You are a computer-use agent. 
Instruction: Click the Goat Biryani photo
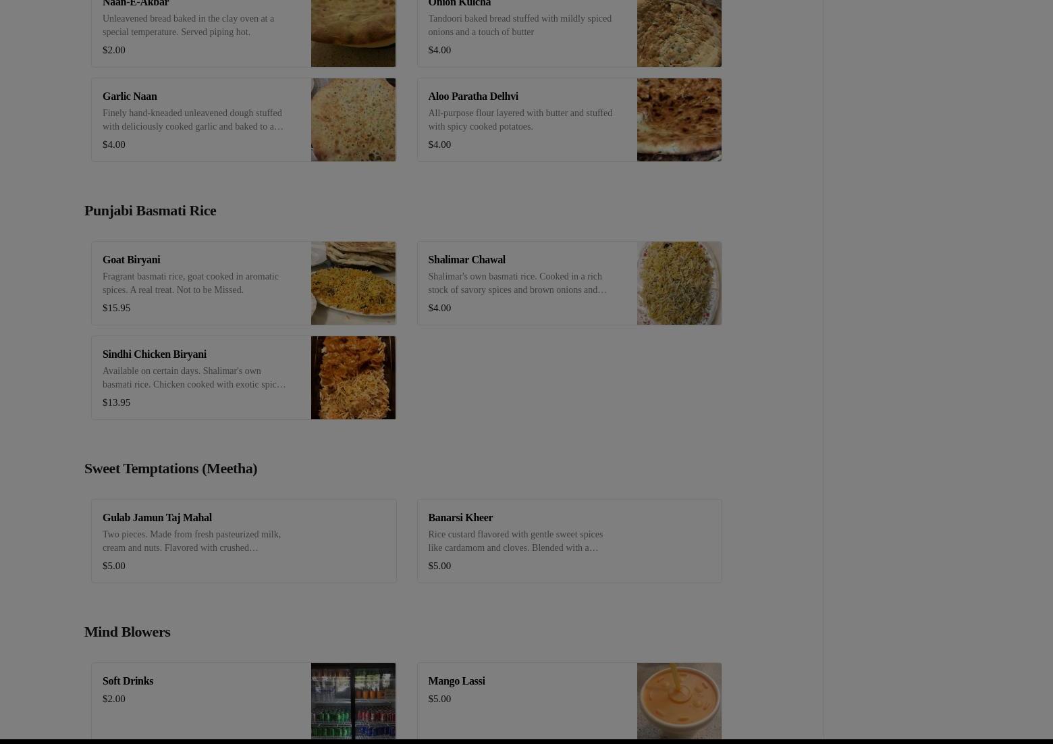tap(353, 283)
